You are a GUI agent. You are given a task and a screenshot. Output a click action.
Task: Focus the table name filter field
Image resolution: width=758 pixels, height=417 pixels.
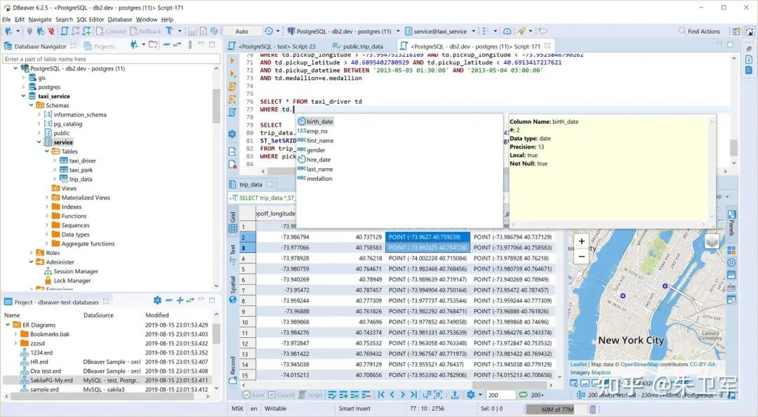click(x=105, y=59)
